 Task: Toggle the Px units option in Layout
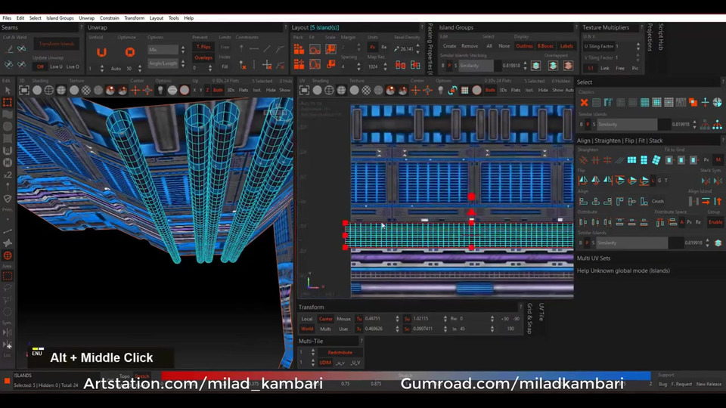tap(372, 47)
